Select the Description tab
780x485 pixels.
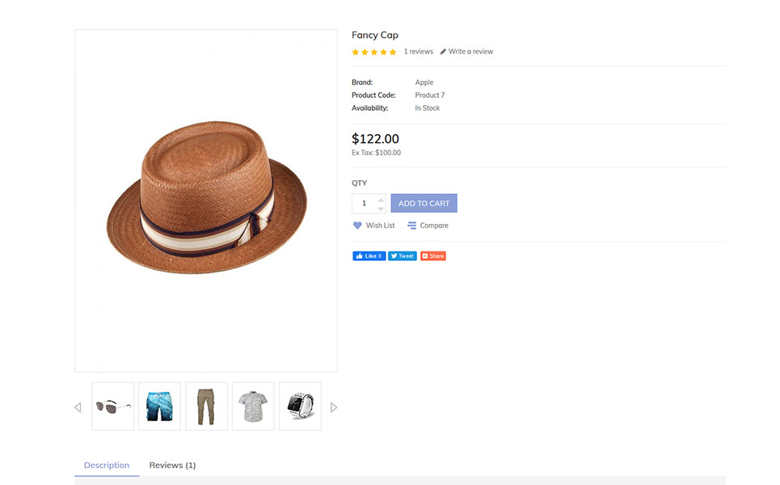107,465
